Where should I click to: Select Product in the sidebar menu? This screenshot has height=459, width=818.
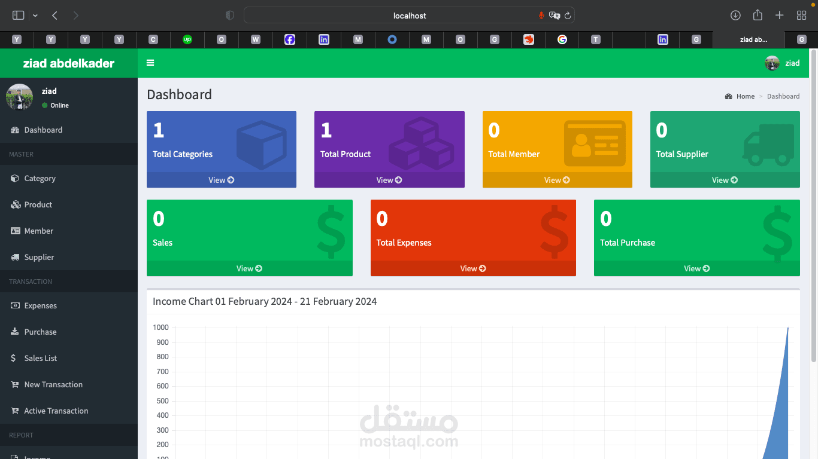tap(37, 204)
